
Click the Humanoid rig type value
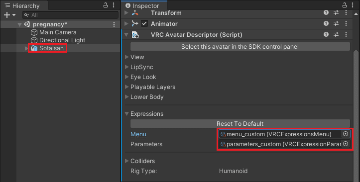point(233,171)
